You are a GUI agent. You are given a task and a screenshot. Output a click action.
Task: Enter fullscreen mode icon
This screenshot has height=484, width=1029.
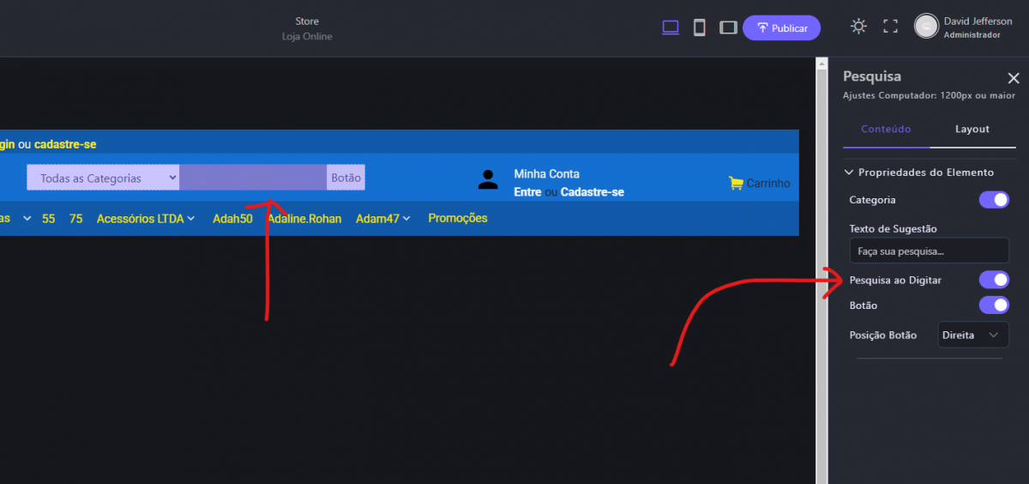pyautogui.click(x=890, y=27)
